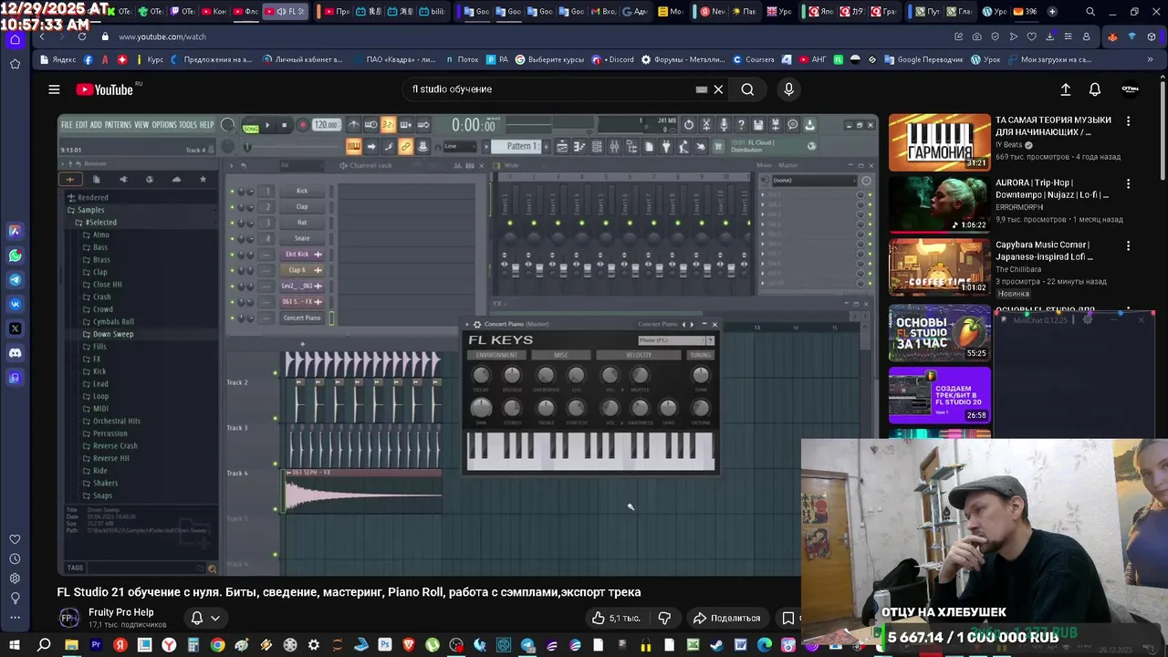Select the Concert Piano channel button
1168x657 pixels.
(x=302, y=318)
